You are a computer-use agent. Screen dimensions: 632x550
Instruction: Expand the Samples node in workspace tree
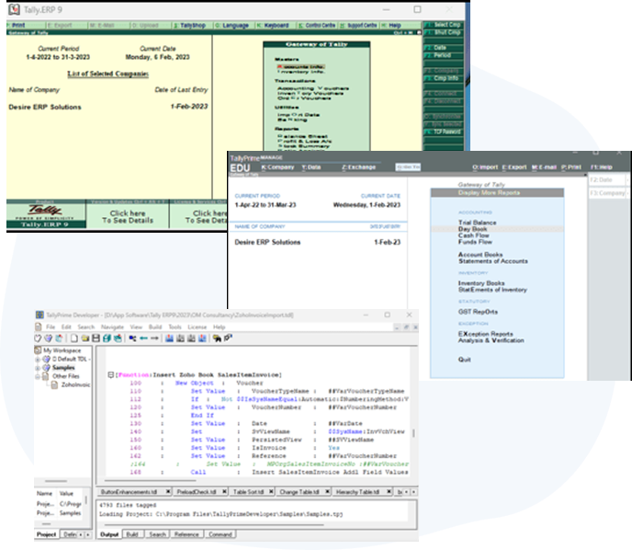pyautogui.click(x=38, y=367)
